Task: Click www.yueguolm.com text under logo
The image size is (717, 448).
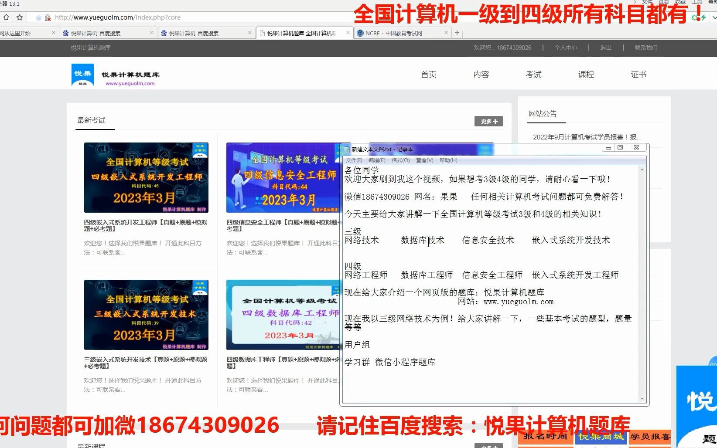Action: tap(130, 84)
